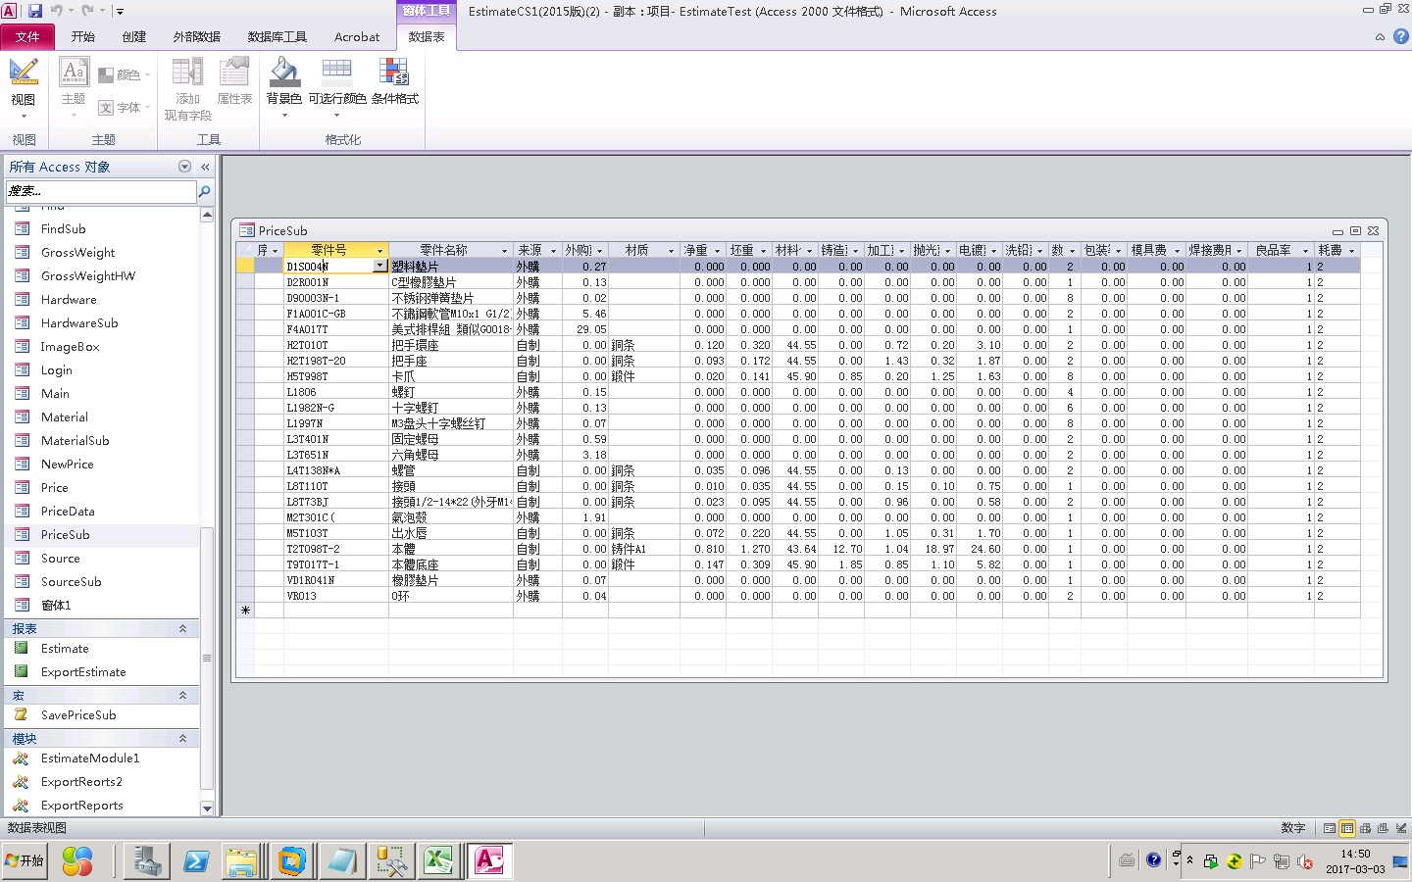Open the SavePriceSub macro

click(x=78, y=715)
